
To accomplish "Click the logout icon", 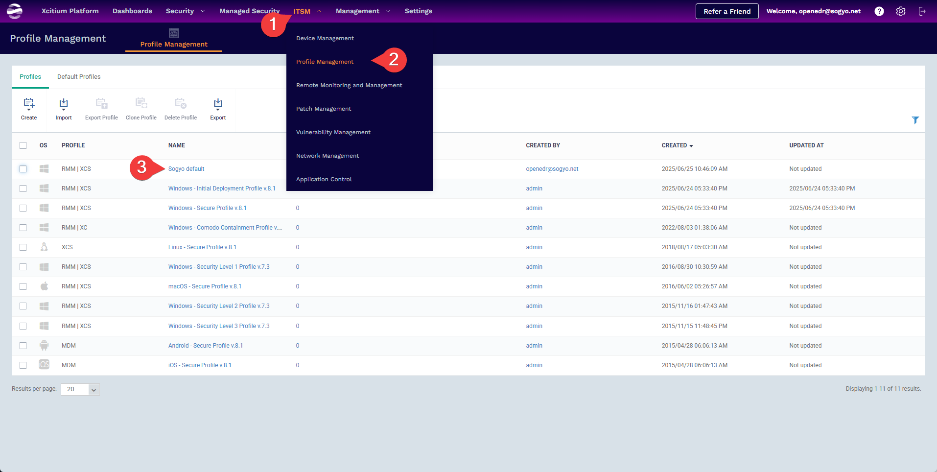I will tap(922, 11).
